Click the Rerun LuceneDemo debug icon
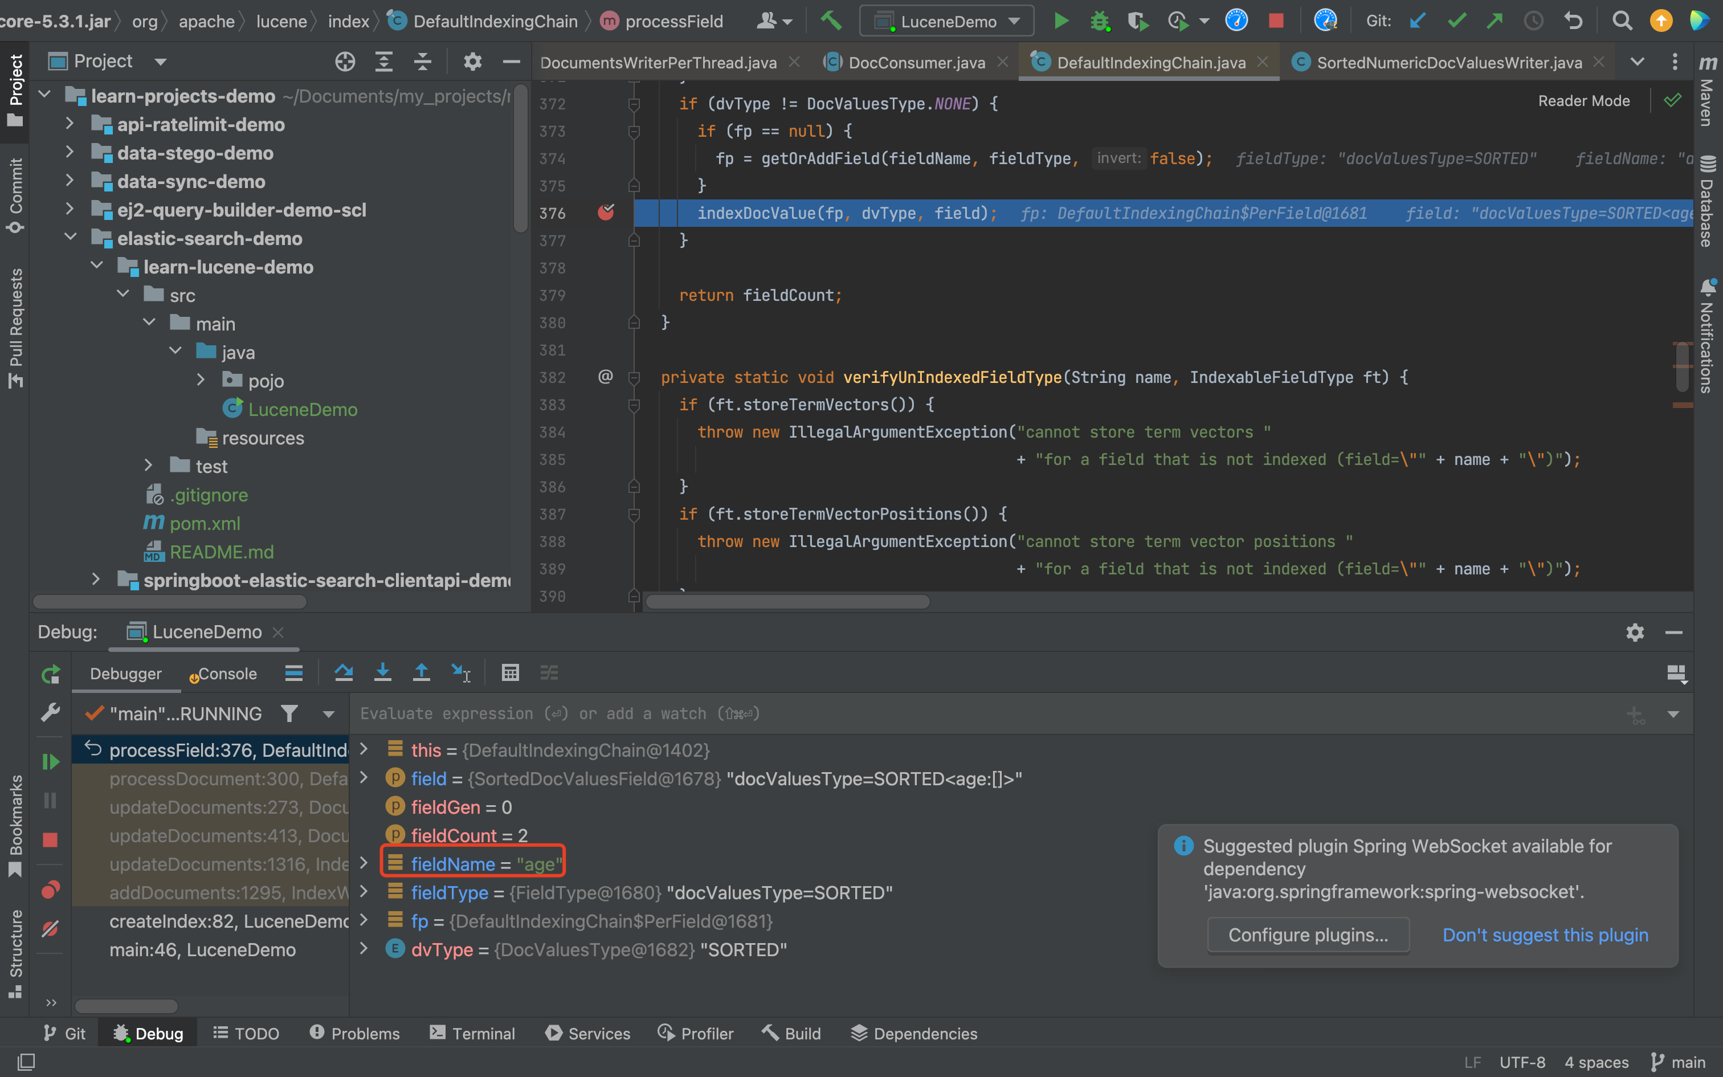This screenshot has height=1077, width=1723. tap(51, 674)
